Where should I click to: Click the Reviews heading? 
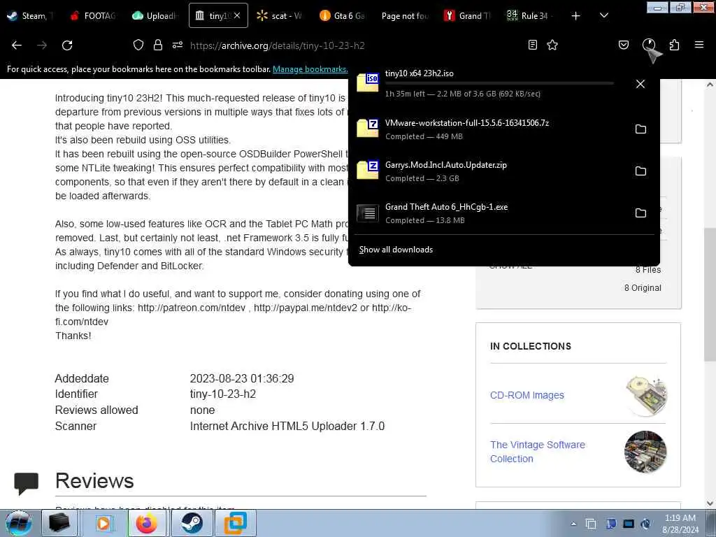pyautogui.click(x=94, y=481)
